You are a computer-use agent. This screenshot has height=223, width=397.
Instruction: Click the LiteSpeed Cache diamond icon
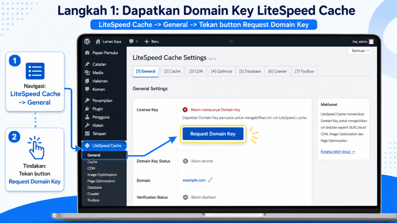[x=87, y=146]
